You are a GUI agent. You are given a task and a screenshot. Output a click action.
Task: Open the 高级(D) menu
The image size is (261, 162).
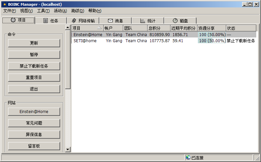click(x=78, y=11)
